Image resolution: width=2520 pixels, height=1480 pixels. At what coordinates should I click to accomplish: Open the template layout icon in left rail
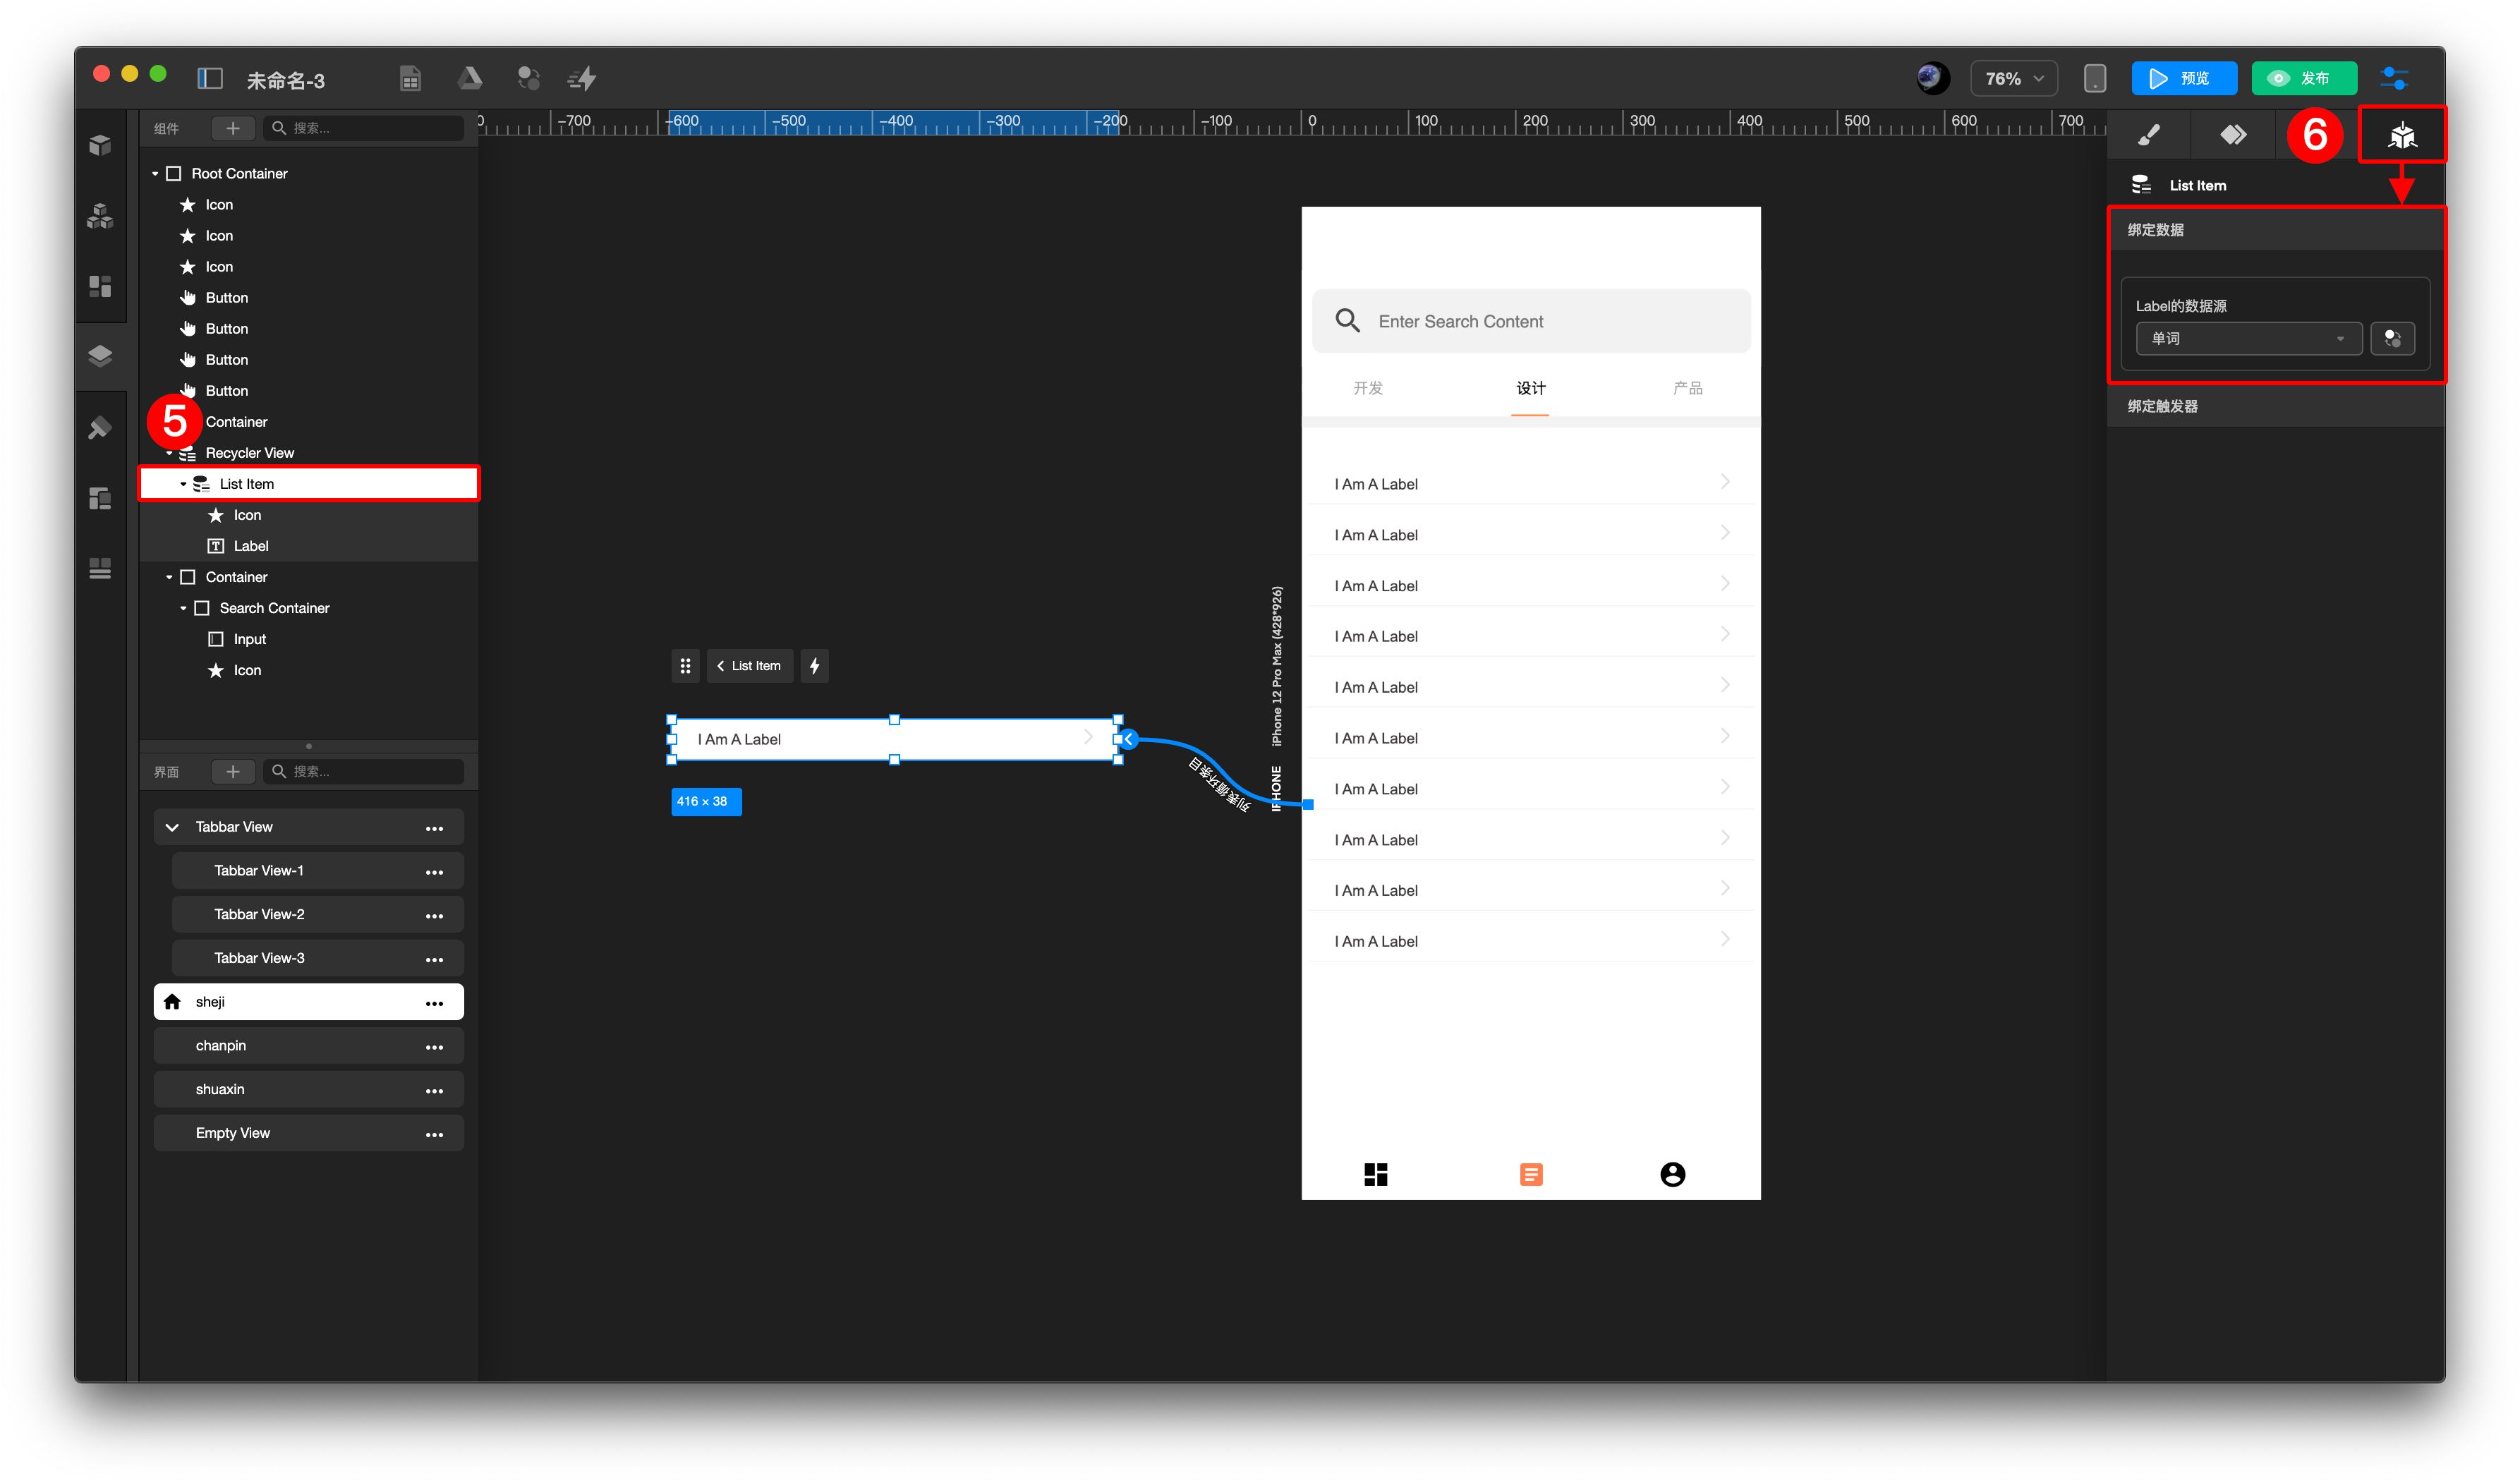tap(100, 498)
